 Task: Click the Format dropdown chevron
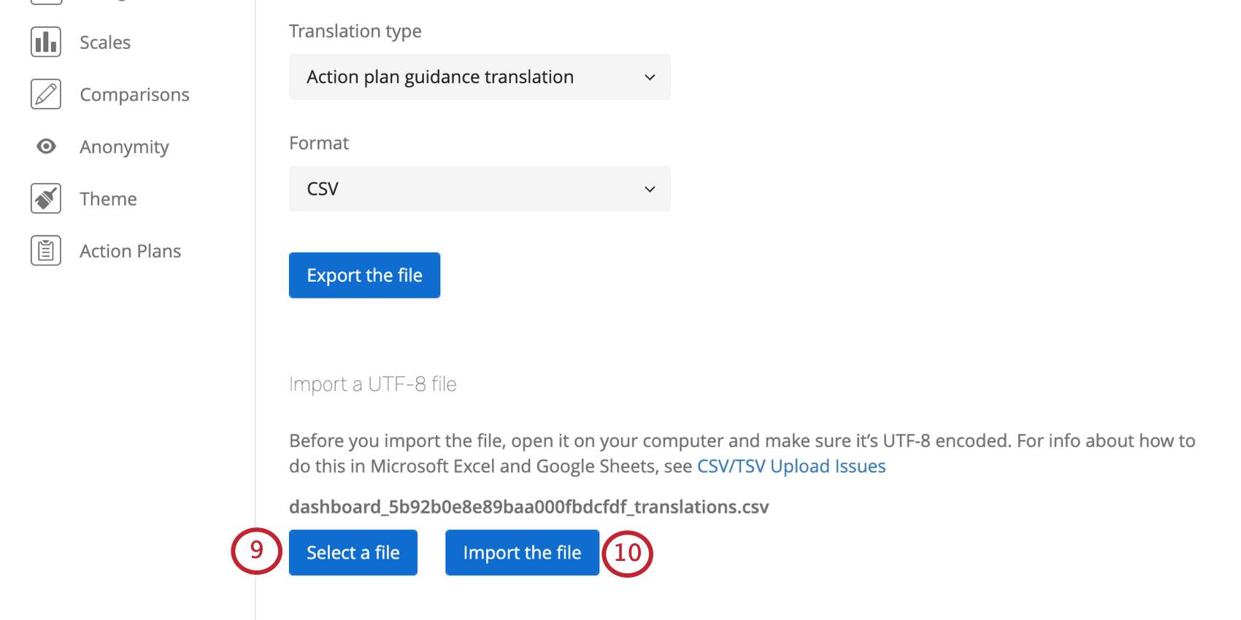pos(650,190)
